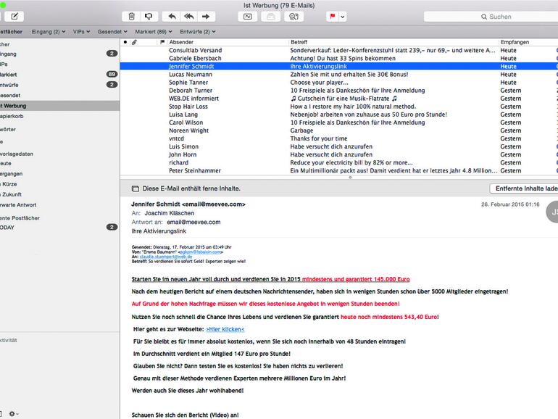Open the Stop Hair Loss email
Viewport: 558px width, 419px height.
[339, 107]
